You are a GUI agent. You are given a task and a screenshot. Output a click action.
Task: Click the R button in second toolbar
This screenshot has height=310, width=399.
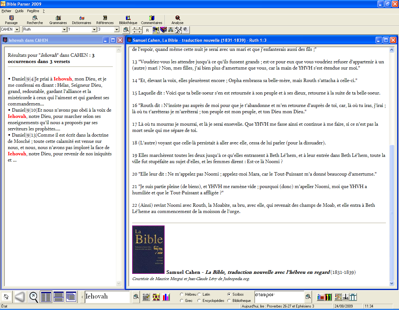pyautogui.click(x=147, y=30)
